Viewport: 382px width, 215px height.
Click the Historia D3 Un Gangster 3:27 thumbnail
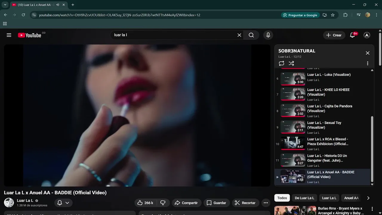pos(293,160)
